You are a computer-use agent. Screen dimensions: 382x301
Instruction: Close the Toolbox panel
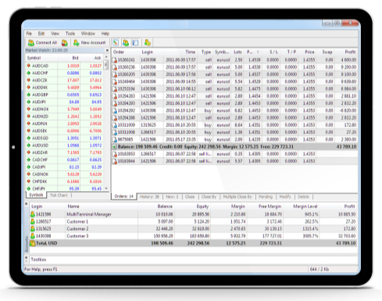tap(27, 258)
